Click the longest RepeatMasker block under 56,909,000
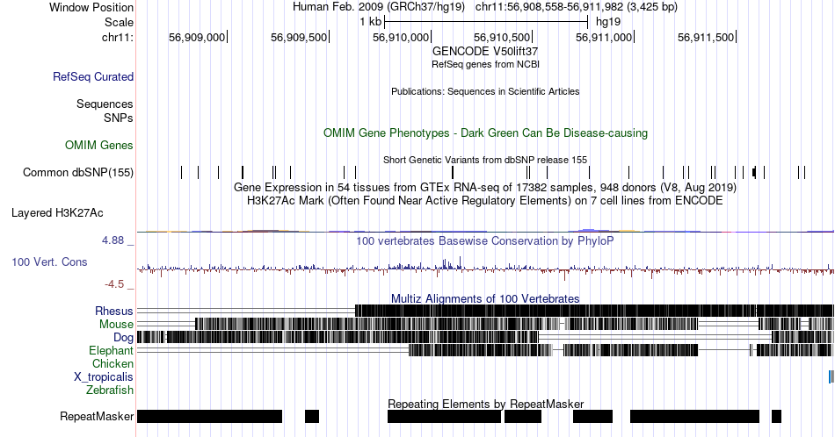 click(209, 416)
